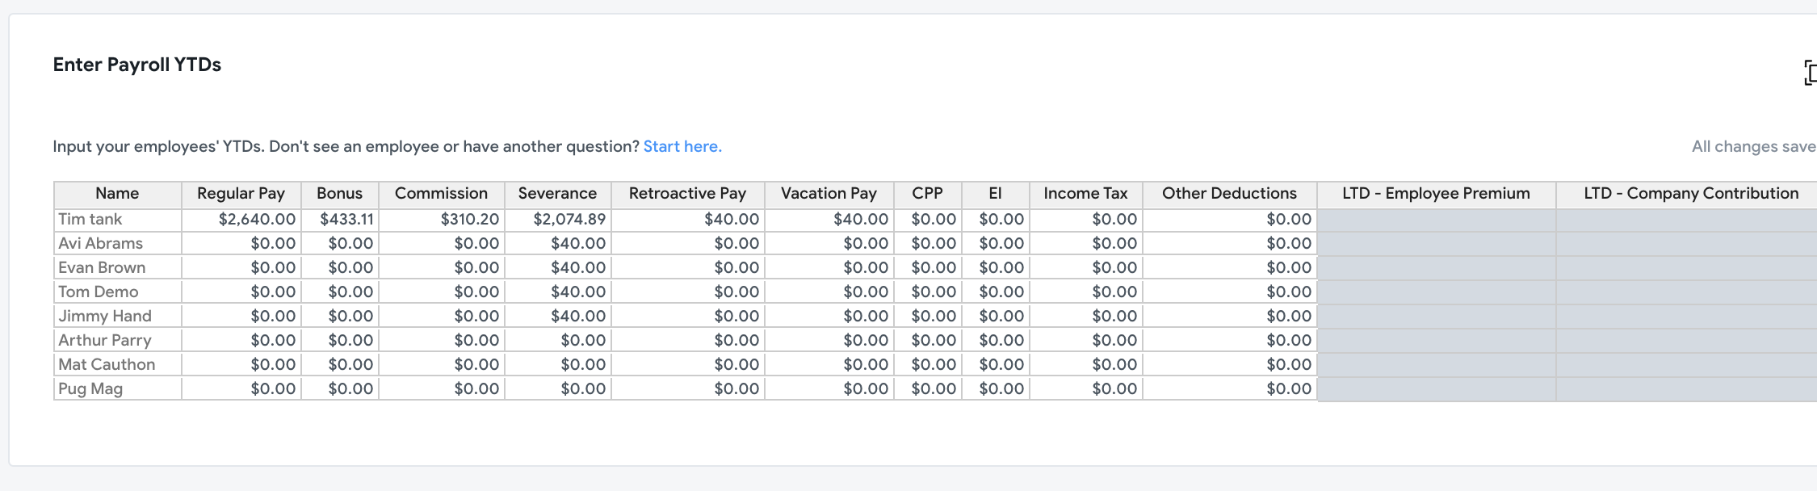Select Tim tank's Other Deductions cell
Image resolution: width=1817 pixels, height=491 pixels.
click(x=1230, y=219)
